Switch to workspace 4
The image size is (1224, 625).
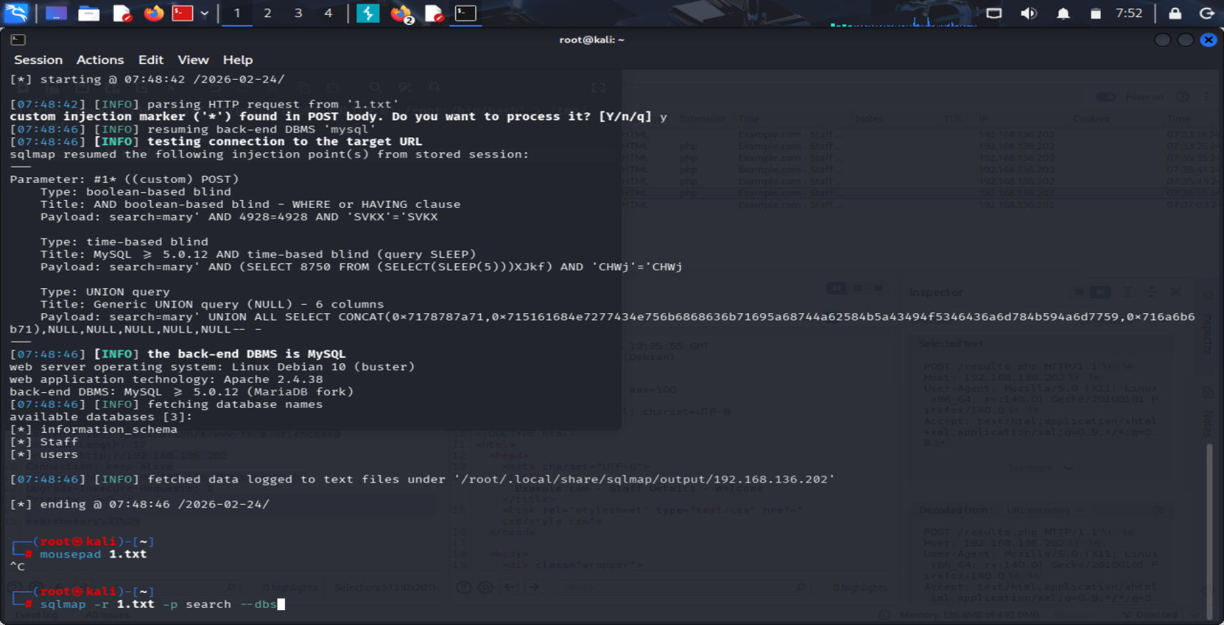pos(328,13)
